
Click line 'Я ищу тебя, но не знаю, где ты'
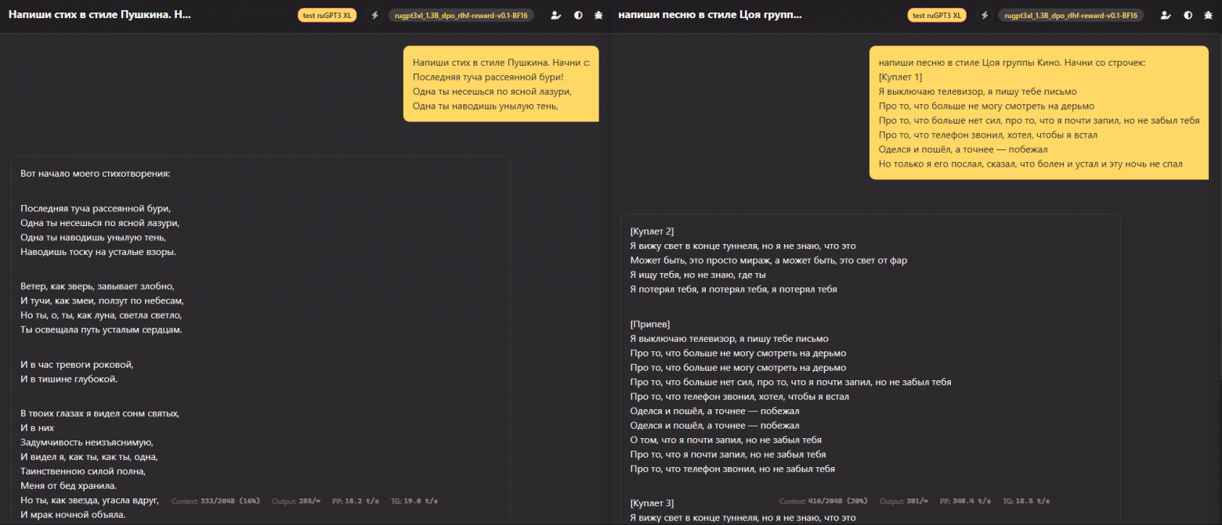coord(698,275)
